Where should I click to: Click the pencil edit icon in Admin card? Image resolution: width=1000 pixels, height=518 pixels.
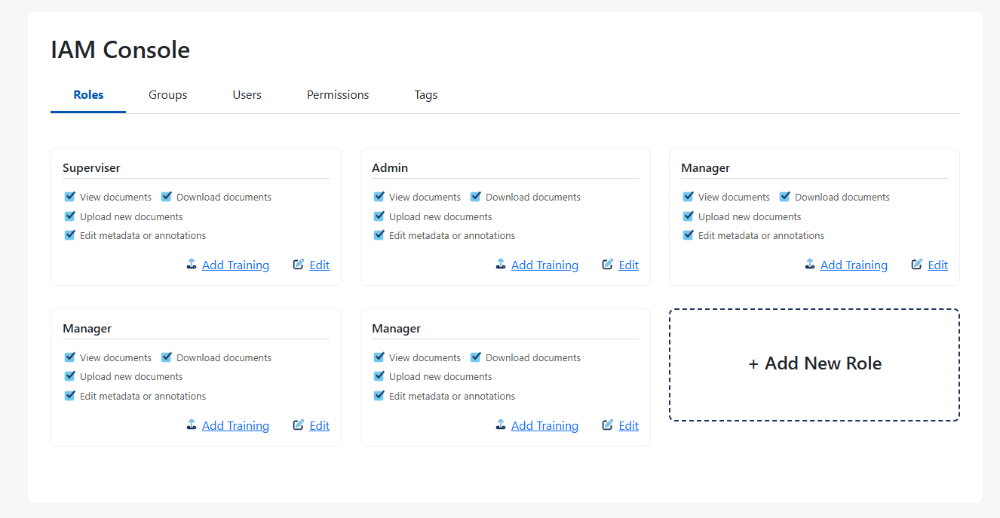click(608, 265)
